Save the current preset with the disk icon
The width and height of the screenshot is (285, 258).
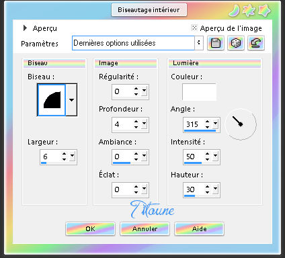[216, 43]
